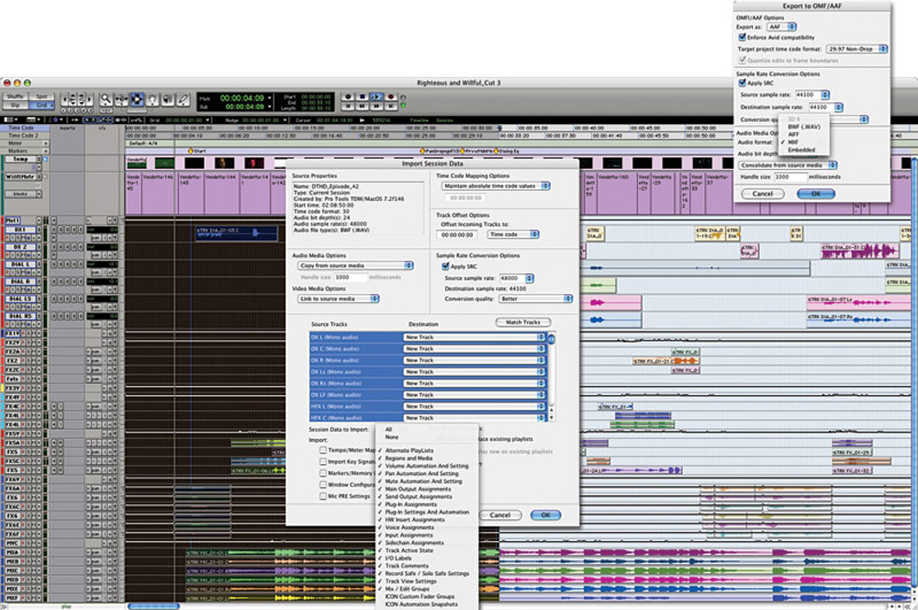Open the Nudge value dropdown arrow
918x610 pixels.
[285, 120]
